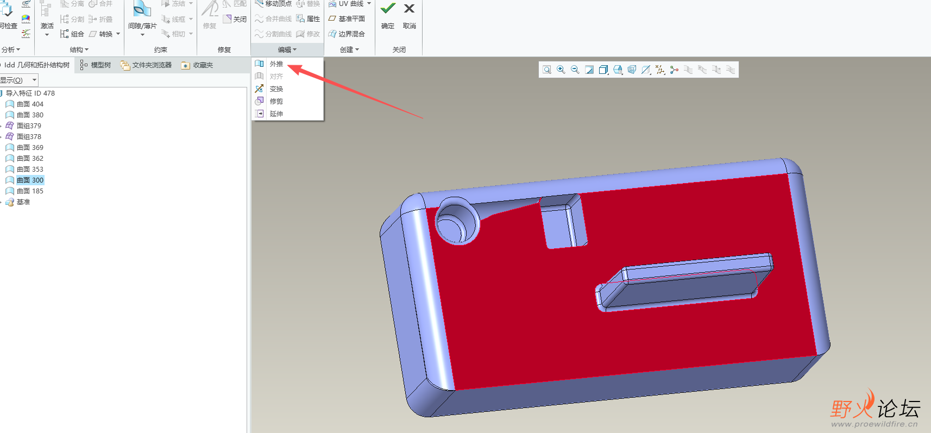
Task: Select 曲面 353 in the tree
Action: tap(25, 169)
